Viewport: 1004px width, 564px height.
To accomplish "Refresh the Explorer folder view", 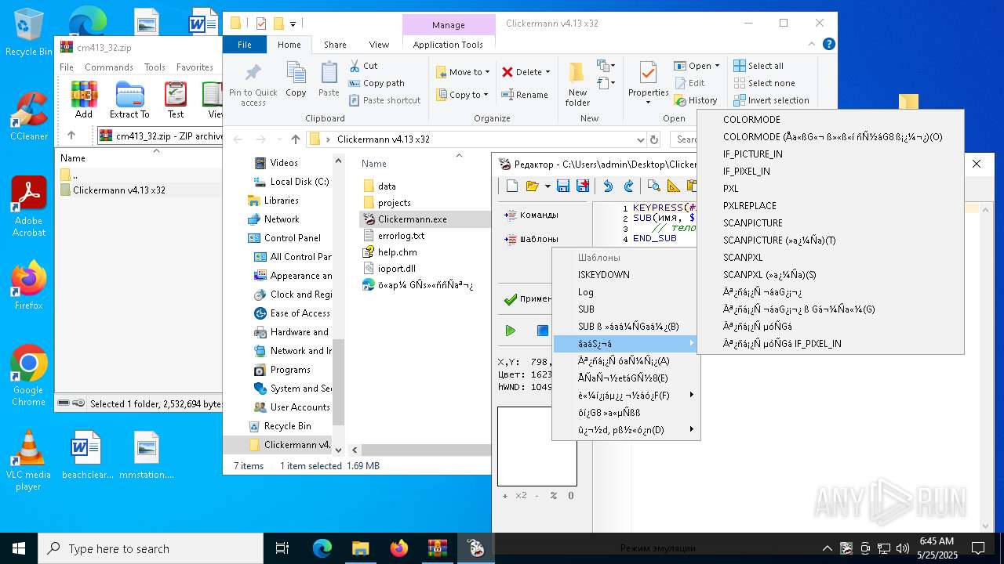I will point(654,139).
